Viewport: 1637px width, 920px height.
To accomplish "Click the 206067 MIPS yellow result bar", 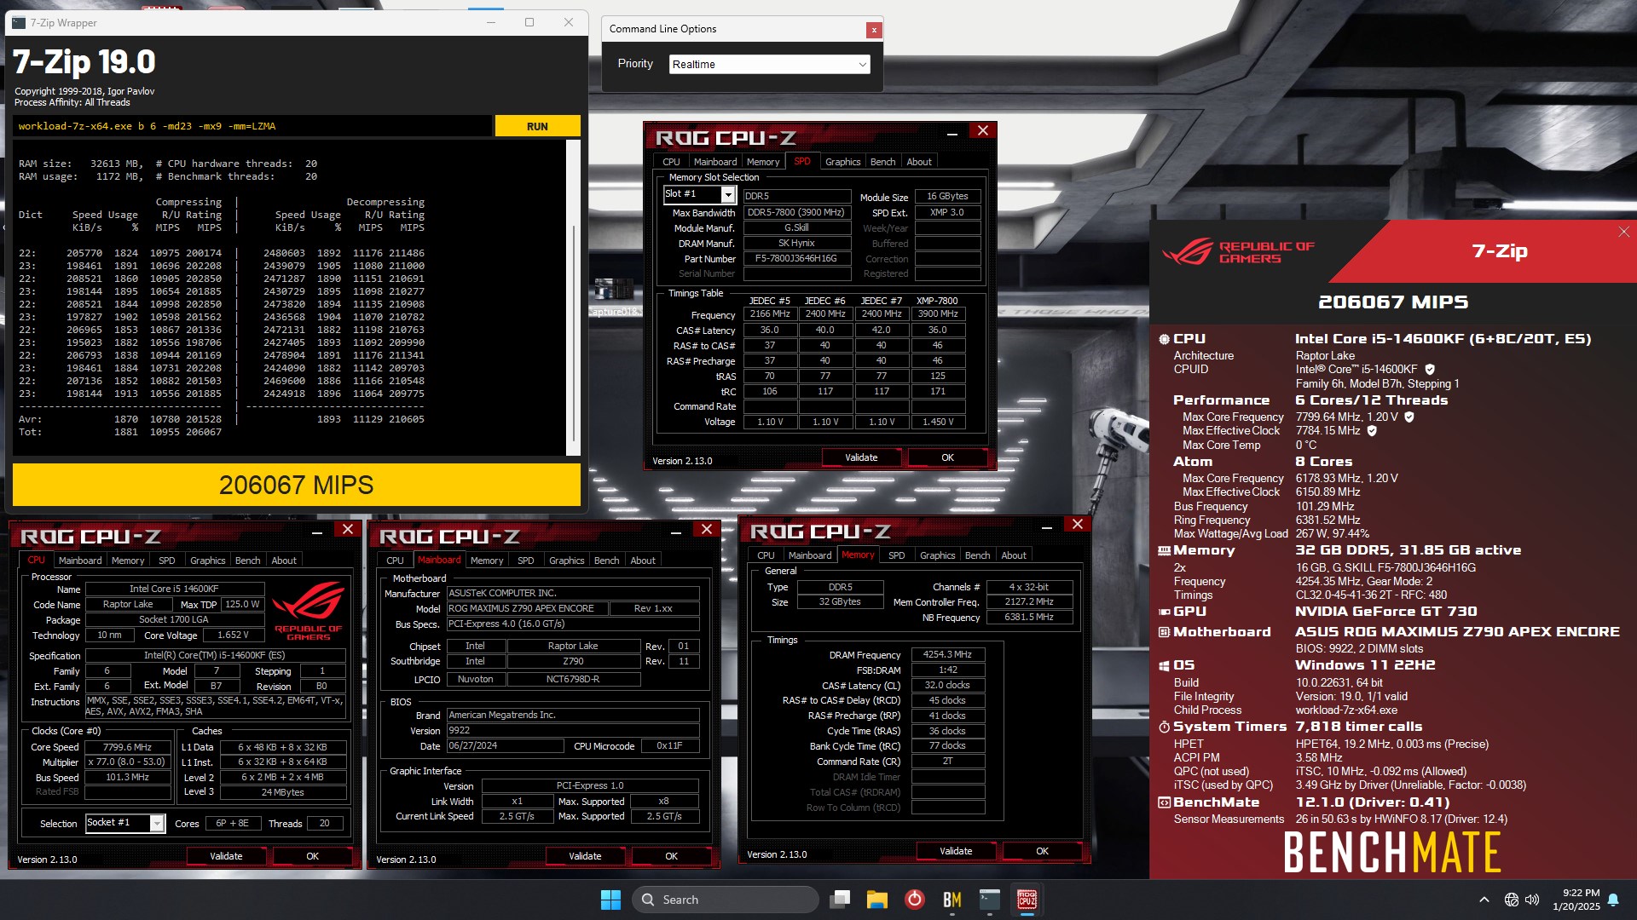I will [x=296, y=485].
